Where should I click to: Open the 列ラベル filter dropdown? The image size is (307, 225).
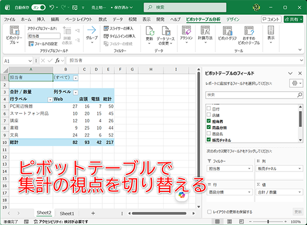click(76, 92)
